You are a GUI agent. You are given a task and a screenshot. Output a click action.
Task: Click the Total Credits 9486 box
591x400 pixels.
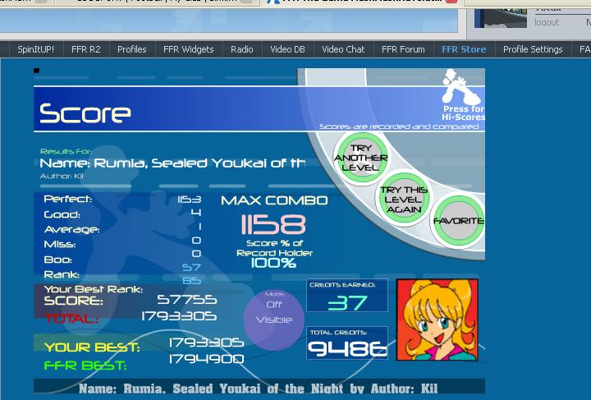347,343
